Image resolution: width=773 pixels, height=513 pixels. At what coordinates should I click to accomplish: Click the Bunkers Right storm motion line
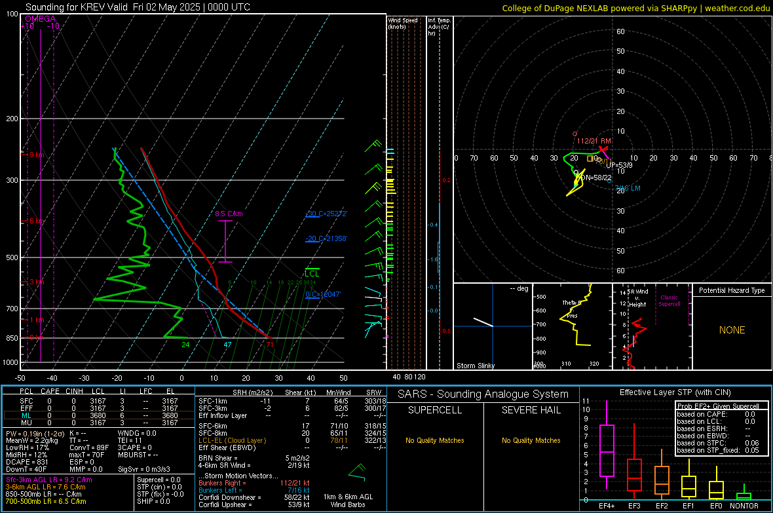pyautogui.click(x=254, y=483)
